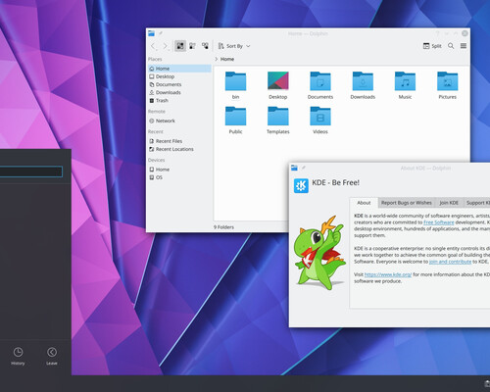
Task: Click About KDE dialog's title bar app icon
Action: tap(294, 168)
